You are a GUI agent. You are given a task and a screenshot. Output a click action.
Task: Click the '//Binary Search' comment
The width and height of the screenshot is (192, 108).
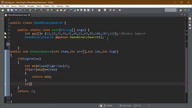click(132, 34)
